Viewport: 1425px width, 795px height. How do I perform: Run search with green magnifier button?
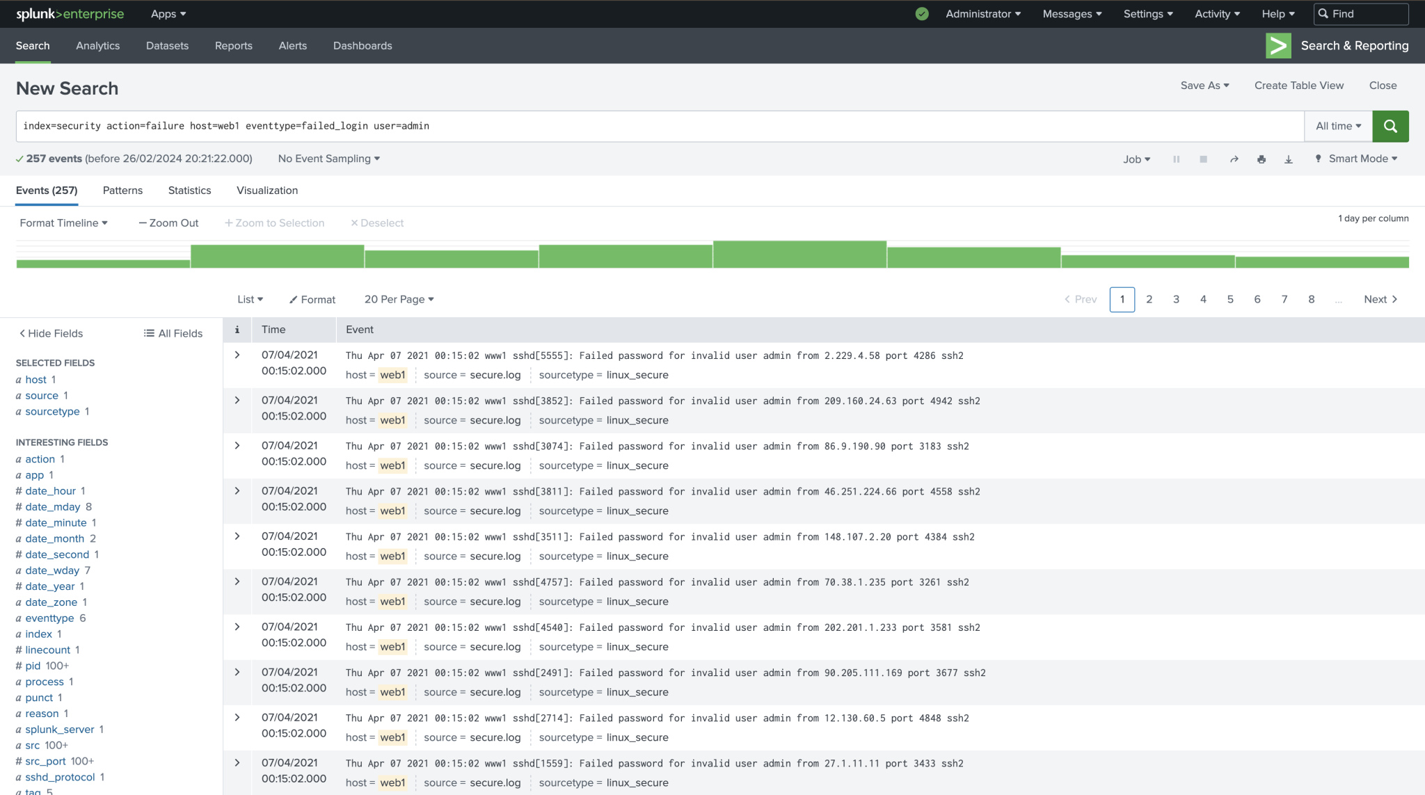1390,126
